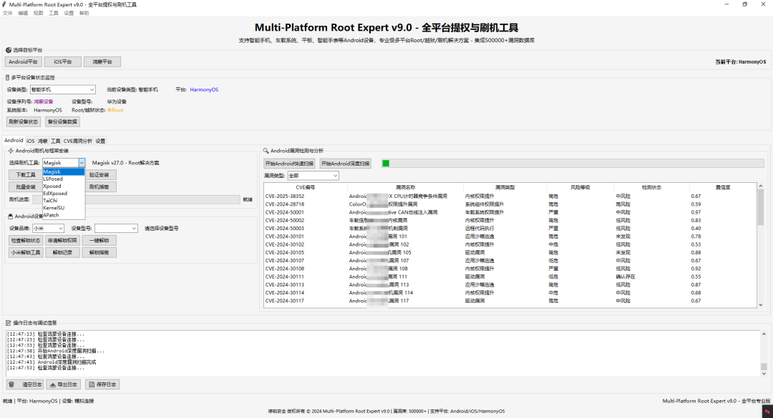The image size is (773, 418).
Task: Select row CVE-2024-30111
Action: 510,277
